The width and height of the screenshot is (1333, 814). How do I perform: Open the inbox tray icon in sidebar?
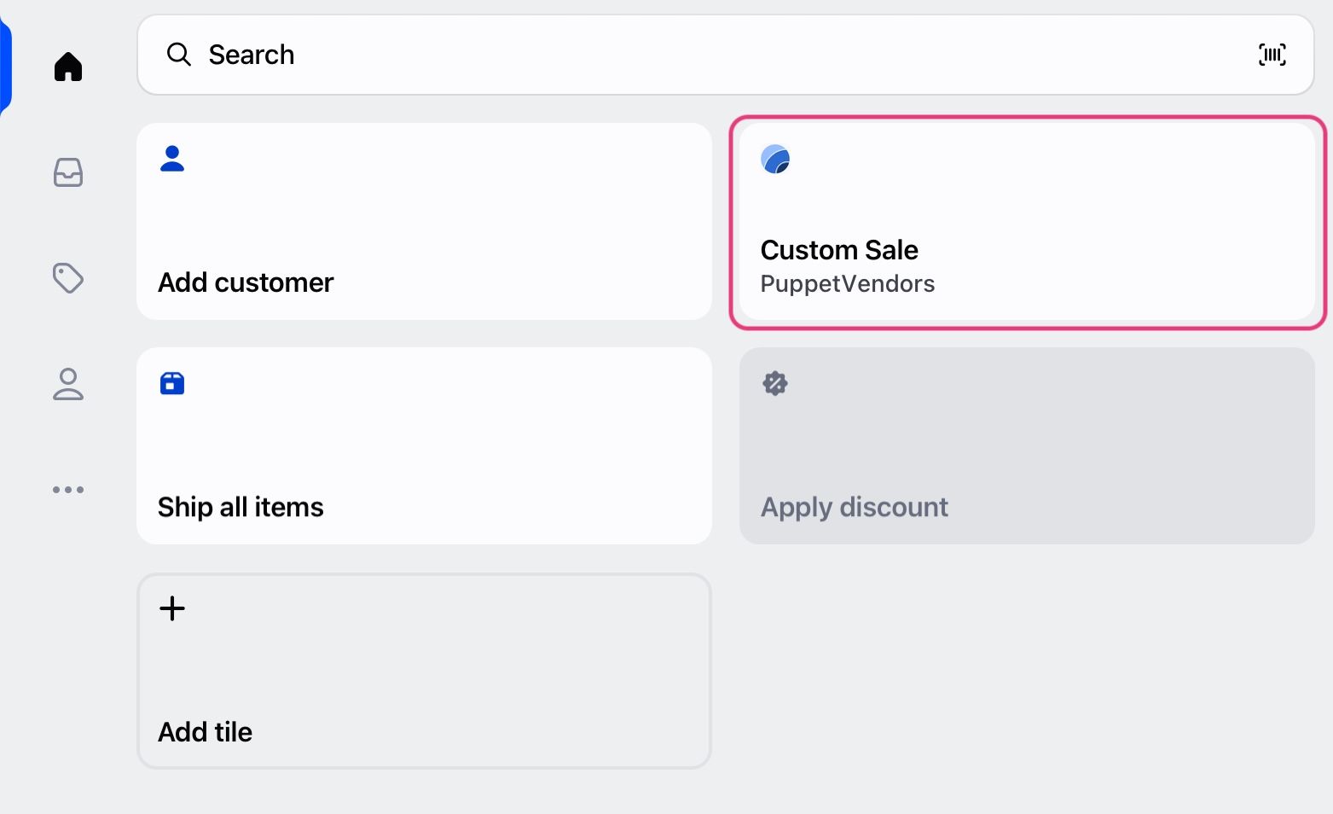coord(68,172)
